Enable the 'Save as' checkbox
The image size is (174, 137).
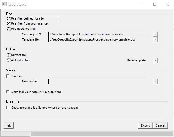pyautogui.click(x=8, y=76)
